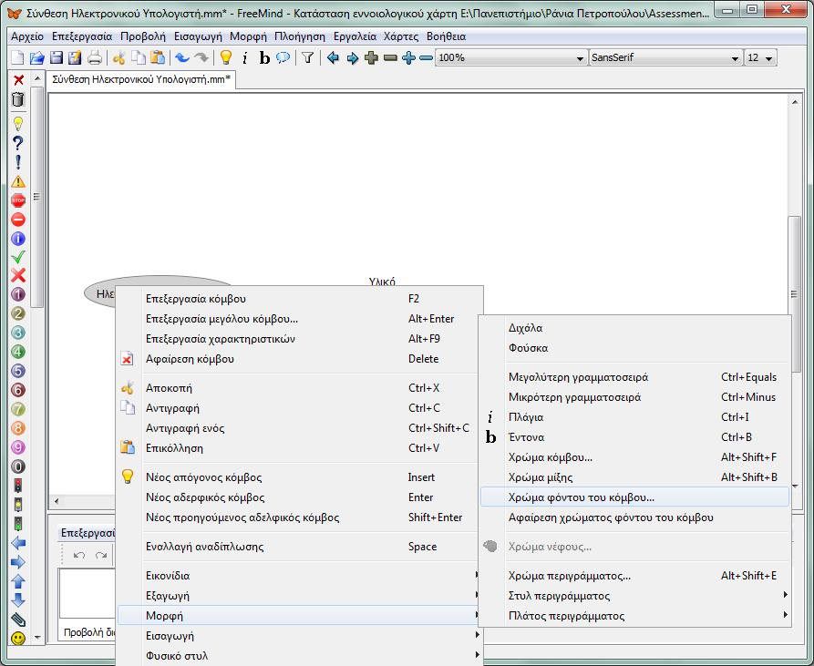Choose Αφαίρεση χρώματος φόντου του κόμβου

click(634, 517)
